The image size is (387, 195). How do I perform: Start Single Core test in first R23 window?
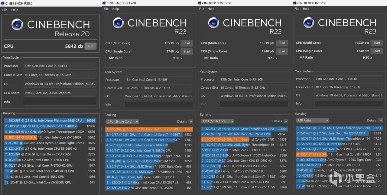(x=187, y=51)
